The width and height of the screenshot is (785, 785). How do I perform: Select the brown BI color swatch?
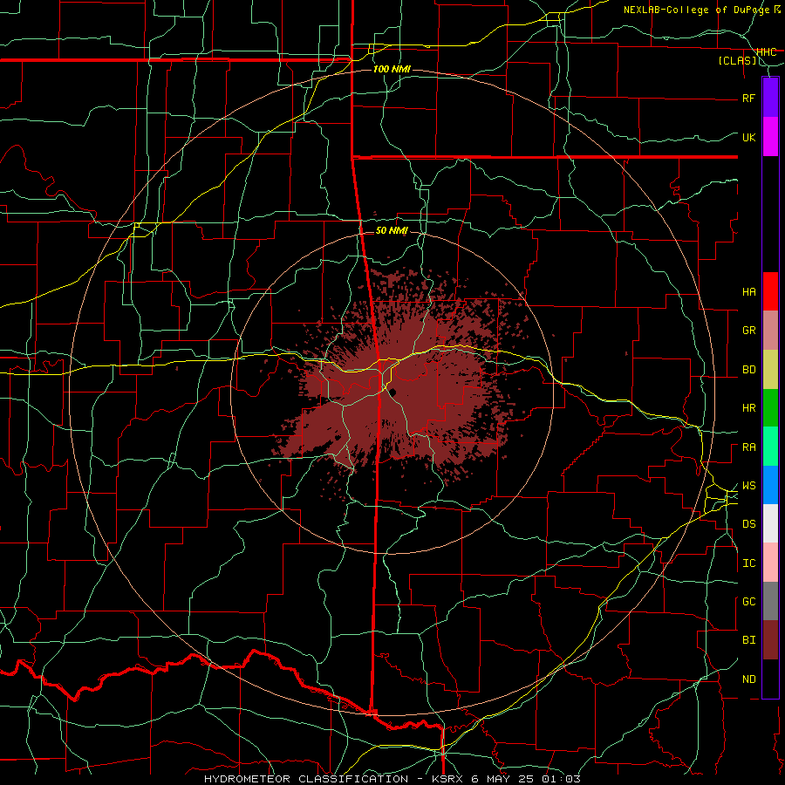(x=770, y=640)
